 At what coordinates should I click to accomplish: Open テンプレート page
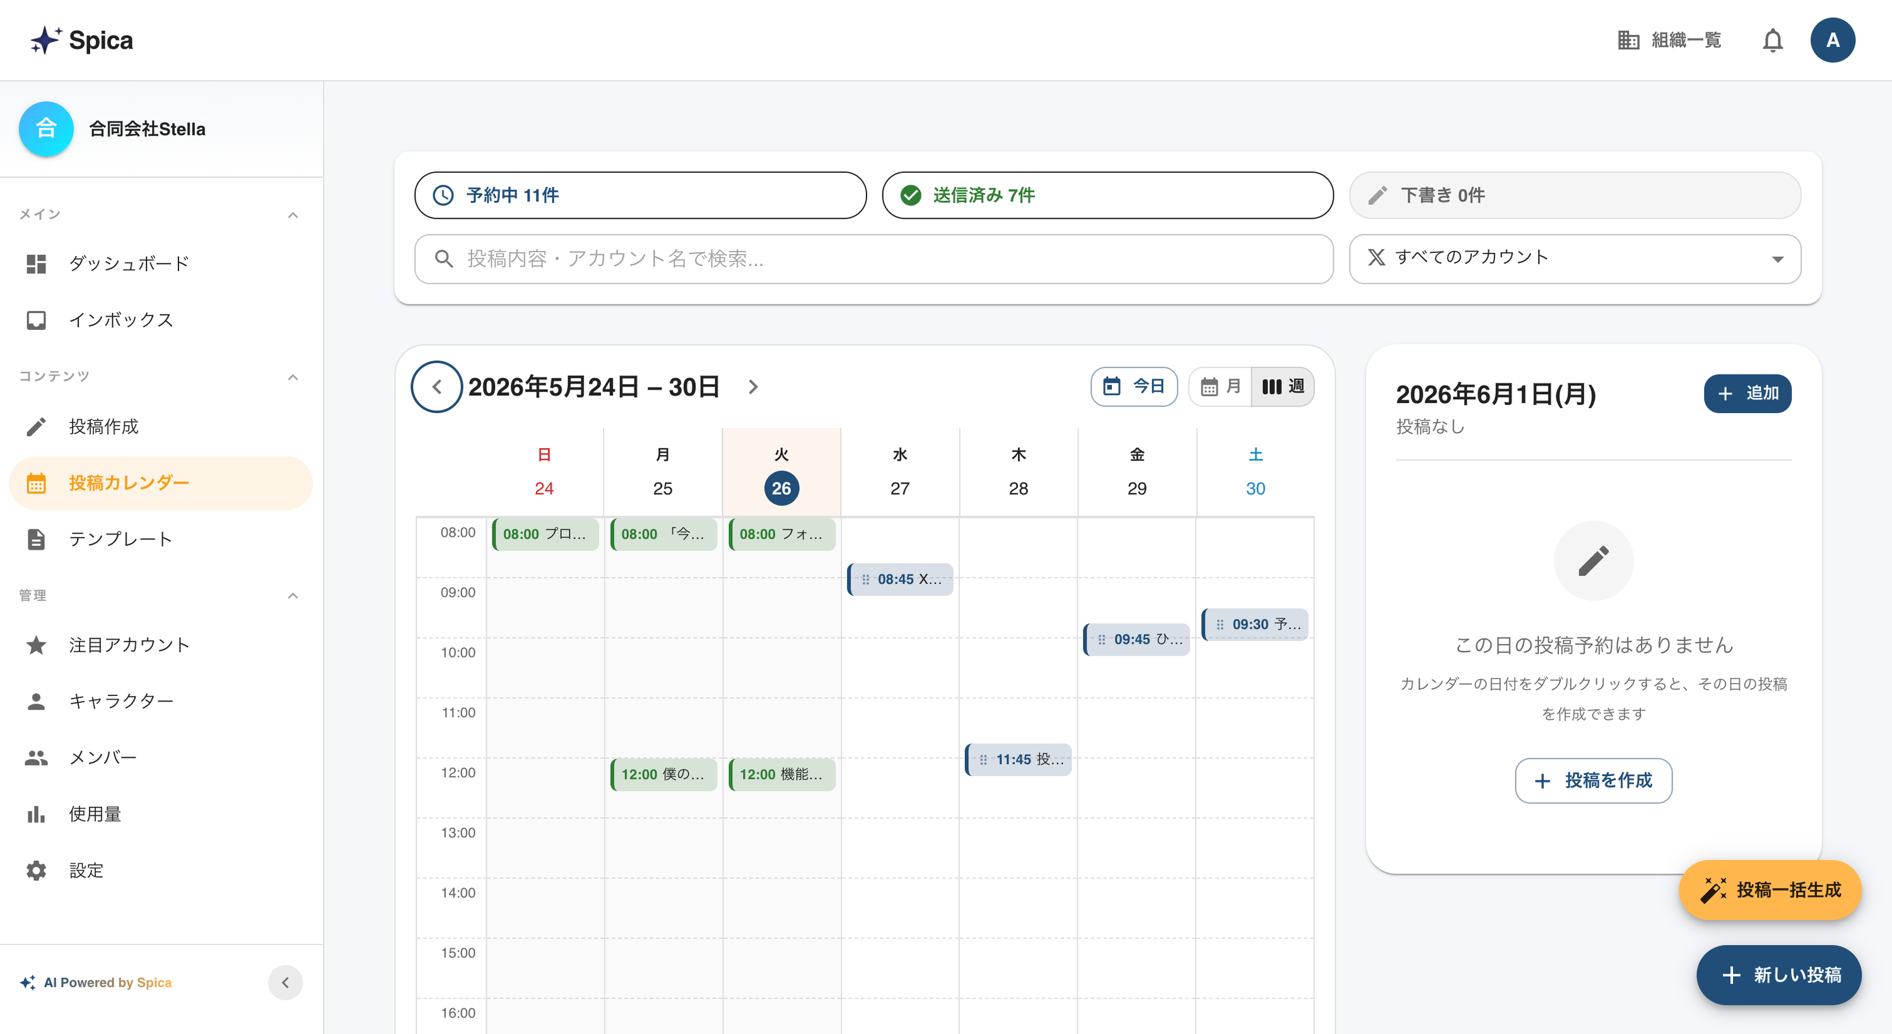pyautogui.click(x=161, y=539)
